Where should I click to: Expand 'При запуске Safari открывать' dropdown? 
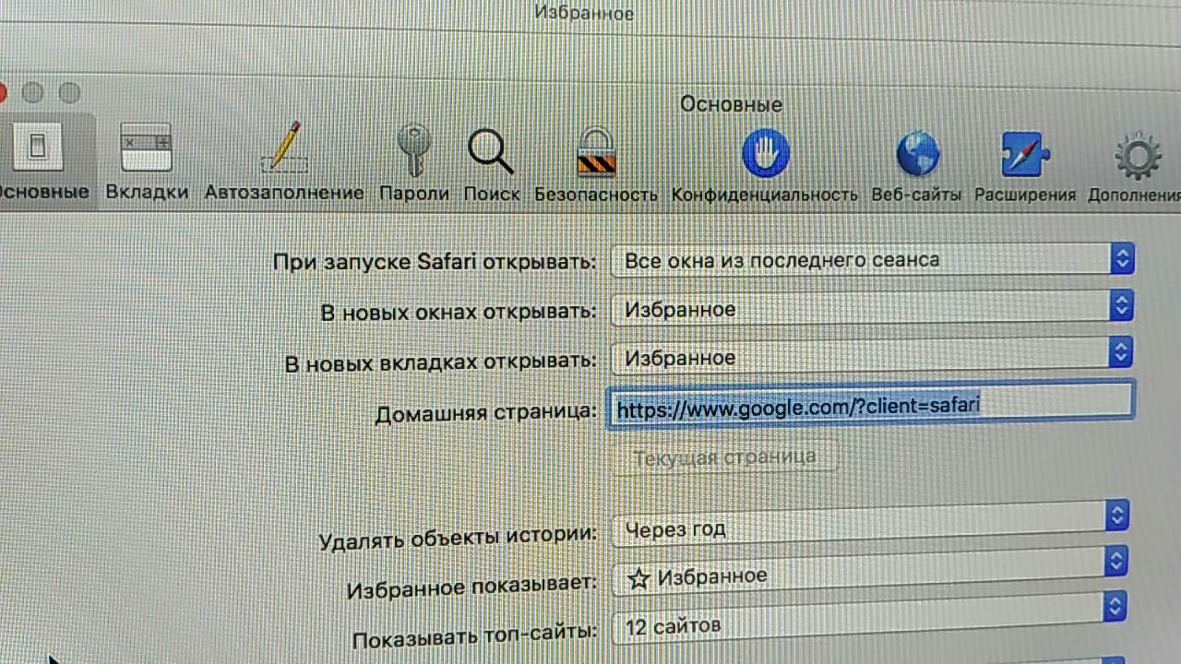pos(872,260)
